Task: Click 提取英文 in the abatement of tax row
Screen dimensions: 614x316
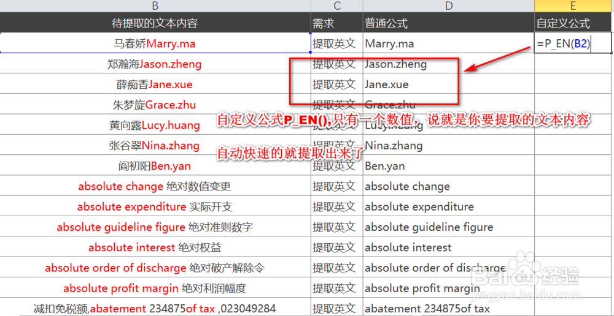Action: (x=337, y=308)
